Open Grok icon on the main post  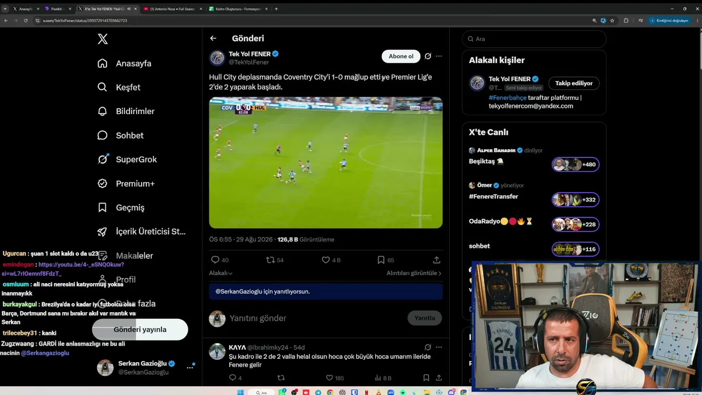click(428, 57)
